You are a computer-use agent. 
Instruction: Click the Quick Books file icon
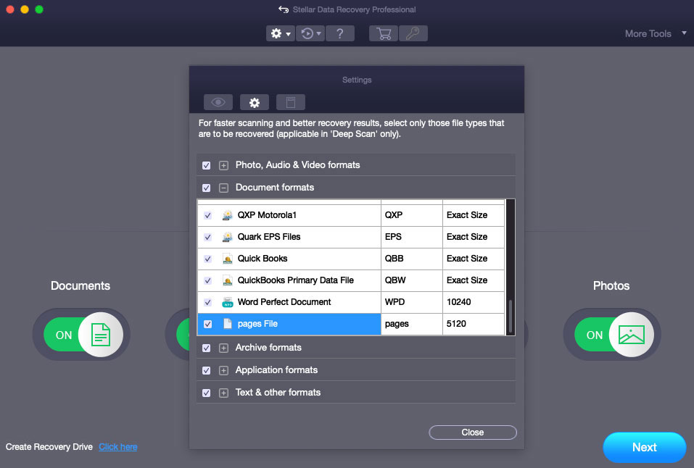click(x=228, y=259)
